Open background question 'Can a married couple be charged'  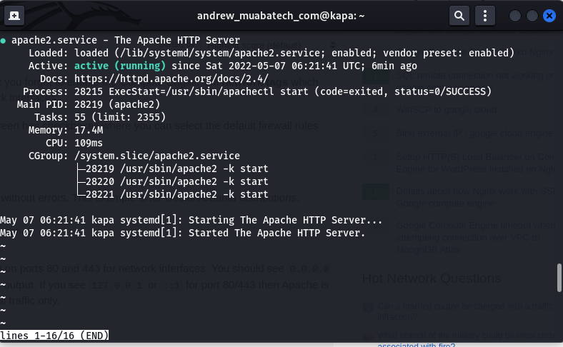coord(464,311)
